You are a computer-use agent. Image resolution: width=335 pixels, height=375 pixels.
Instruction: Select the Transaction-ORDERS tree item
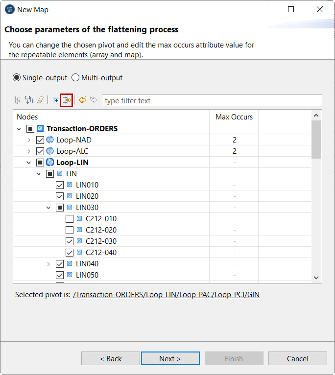(x=82, y=129)
